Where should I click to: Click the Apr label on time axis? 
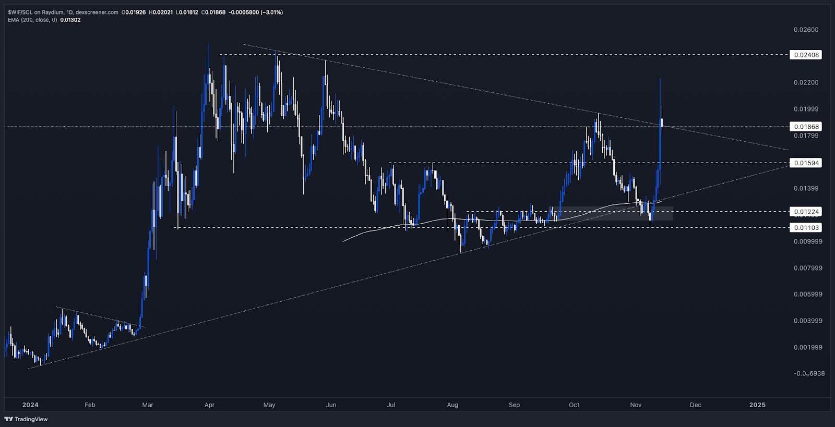[x=209, y=405]
